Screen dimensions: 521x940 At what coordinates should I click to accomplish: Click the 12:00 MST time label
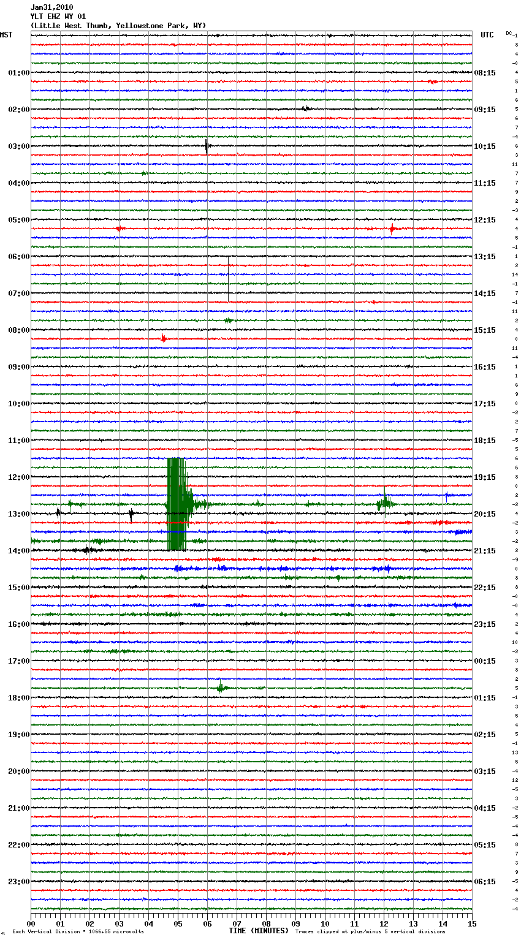pos(18,477)
